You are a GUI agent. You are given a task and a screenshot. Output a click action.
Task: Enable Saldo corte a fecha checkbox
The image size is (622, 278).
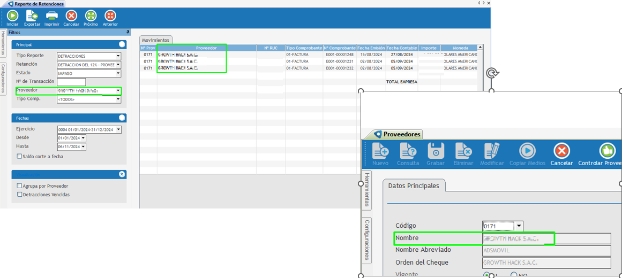tap(20, 157)
